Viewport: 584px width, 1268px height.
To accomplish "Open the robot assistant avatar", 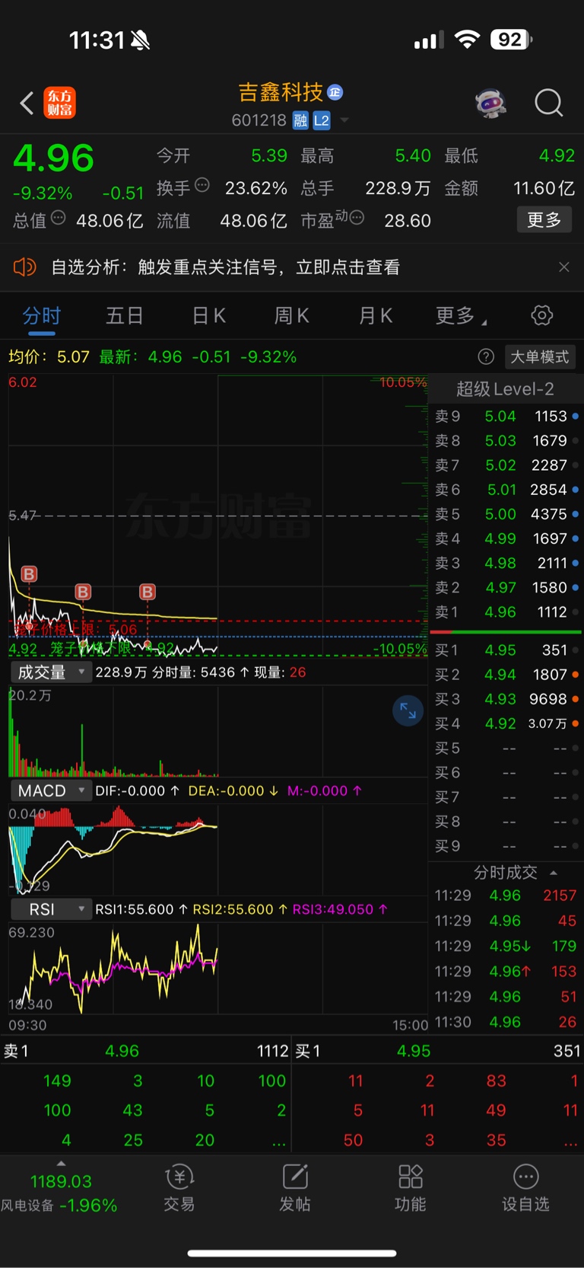I will click(491, 103).
